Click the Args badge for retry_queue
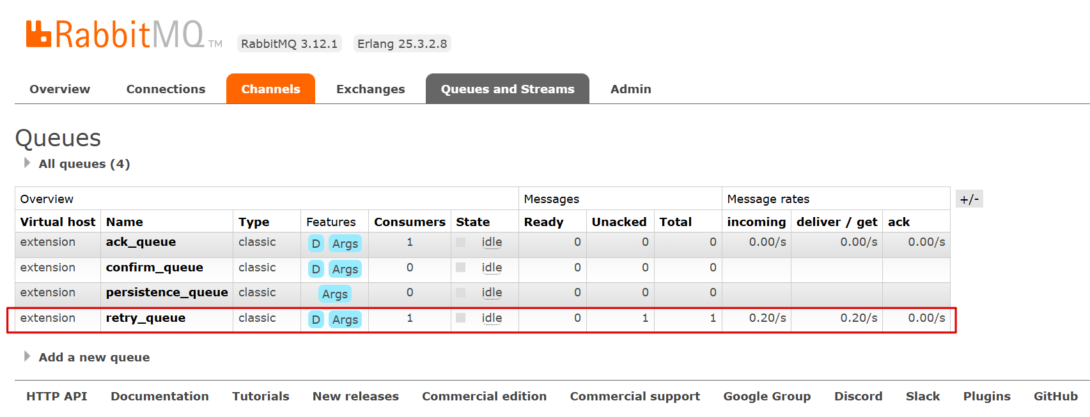1090x417 pixels. coord(345,319)
